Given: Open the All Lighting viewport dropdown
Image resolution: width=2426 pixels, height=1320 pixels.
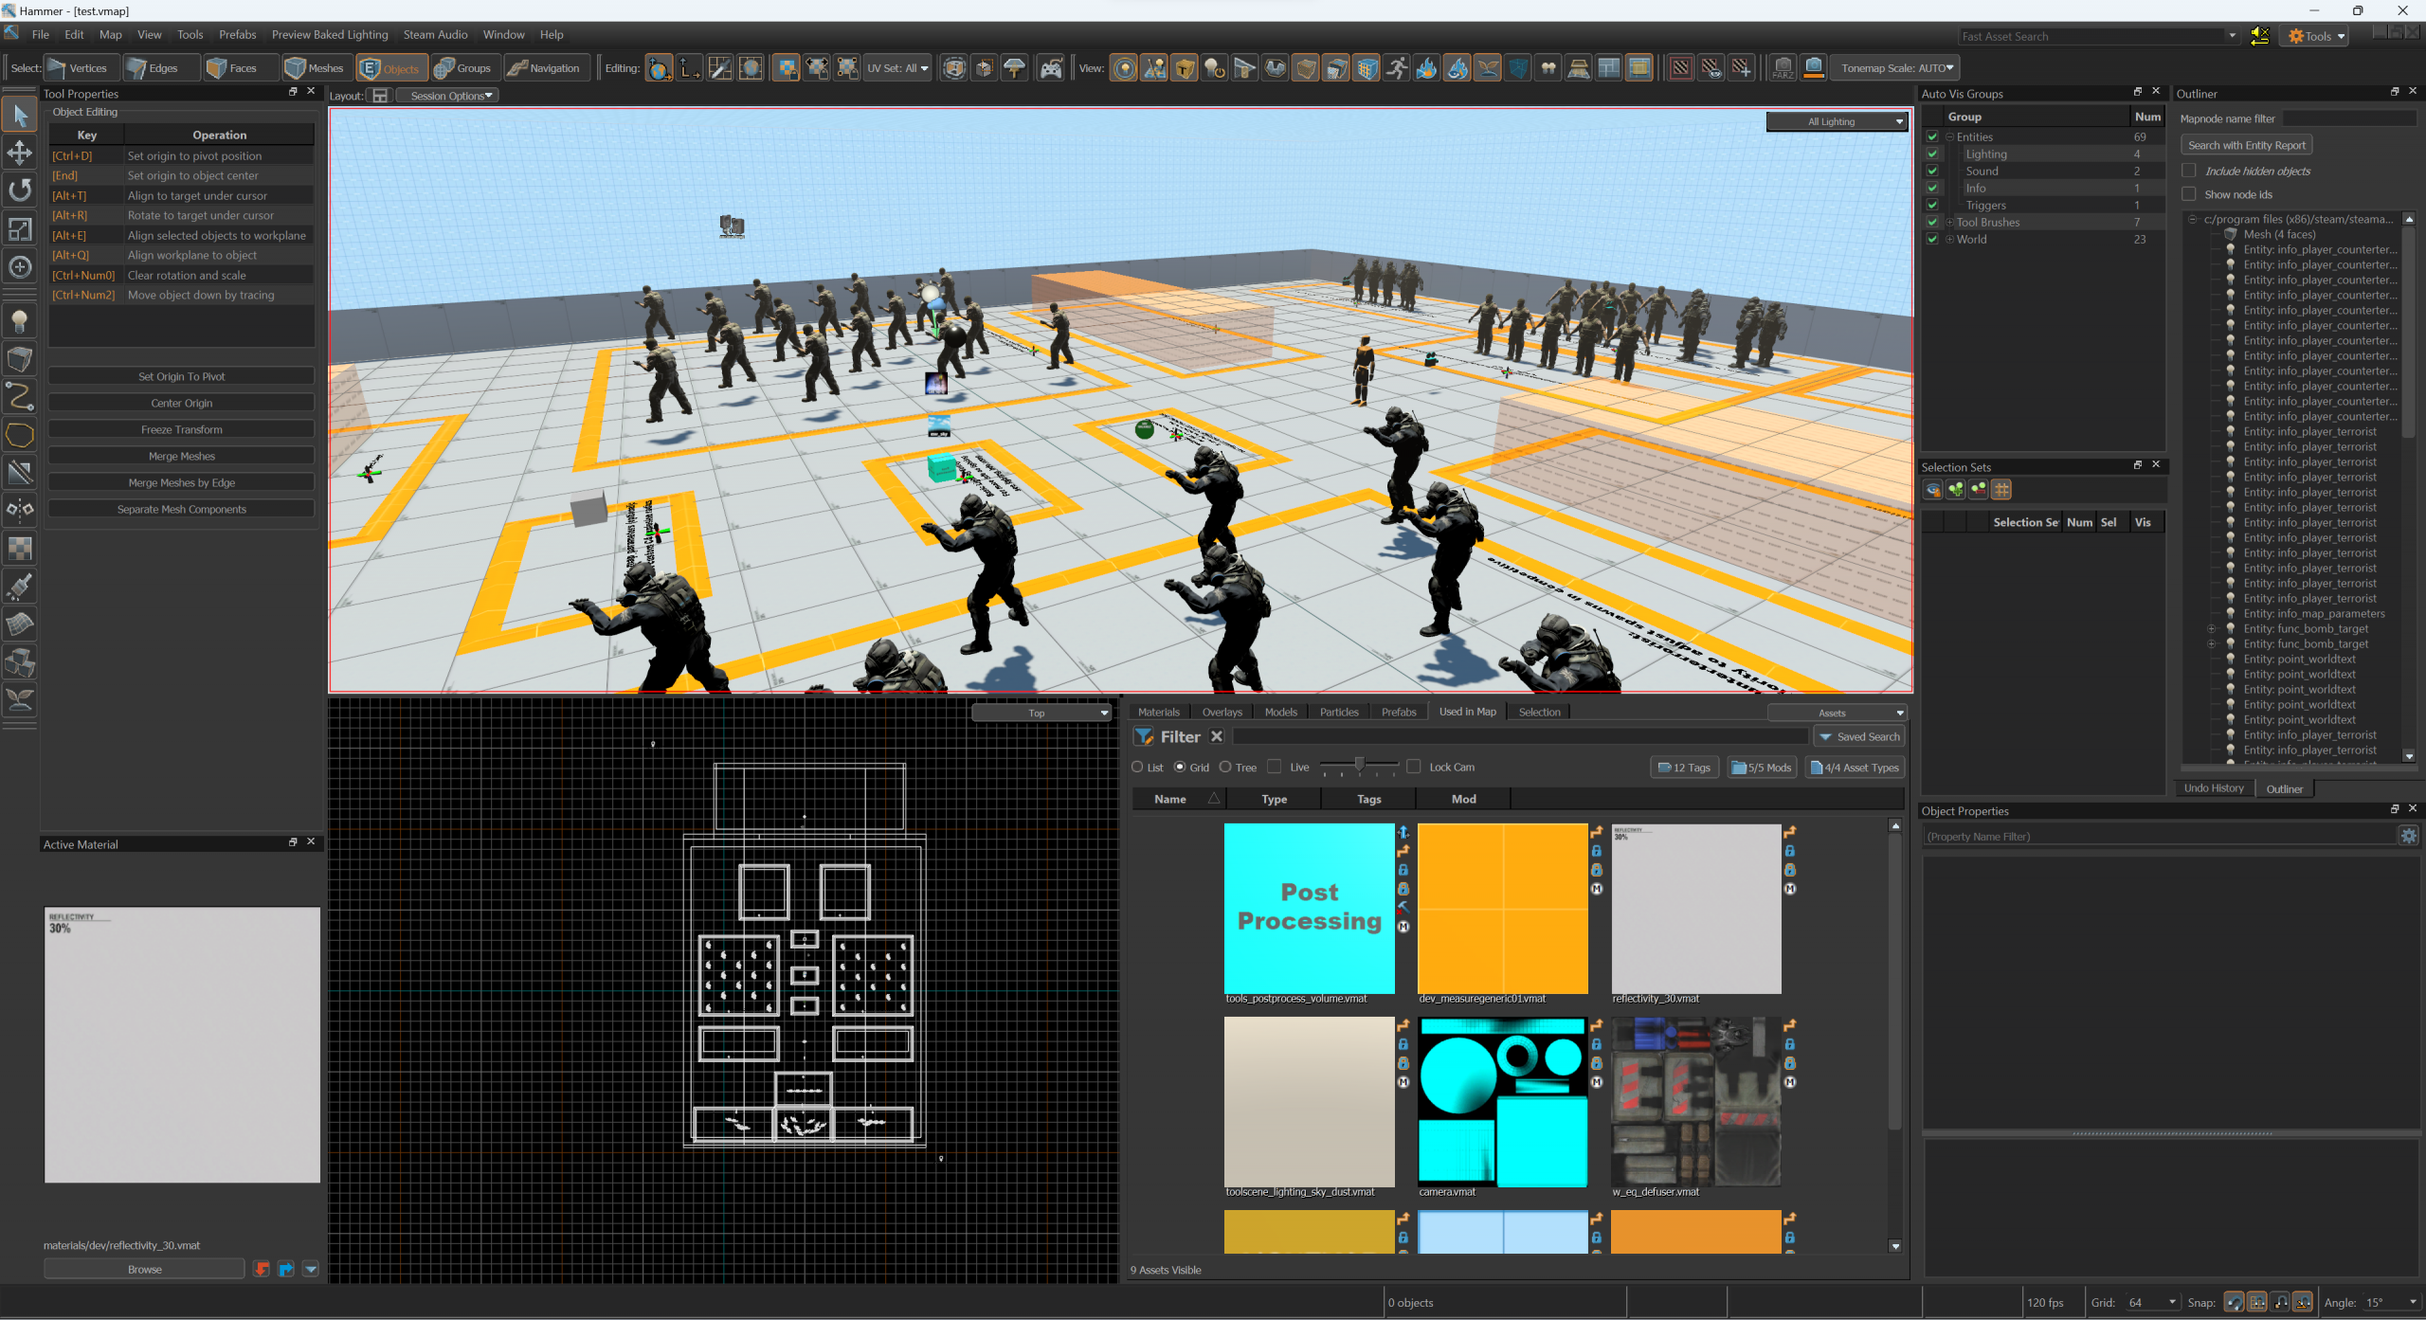Looking at the screenshot, I should coord(1838,121).
